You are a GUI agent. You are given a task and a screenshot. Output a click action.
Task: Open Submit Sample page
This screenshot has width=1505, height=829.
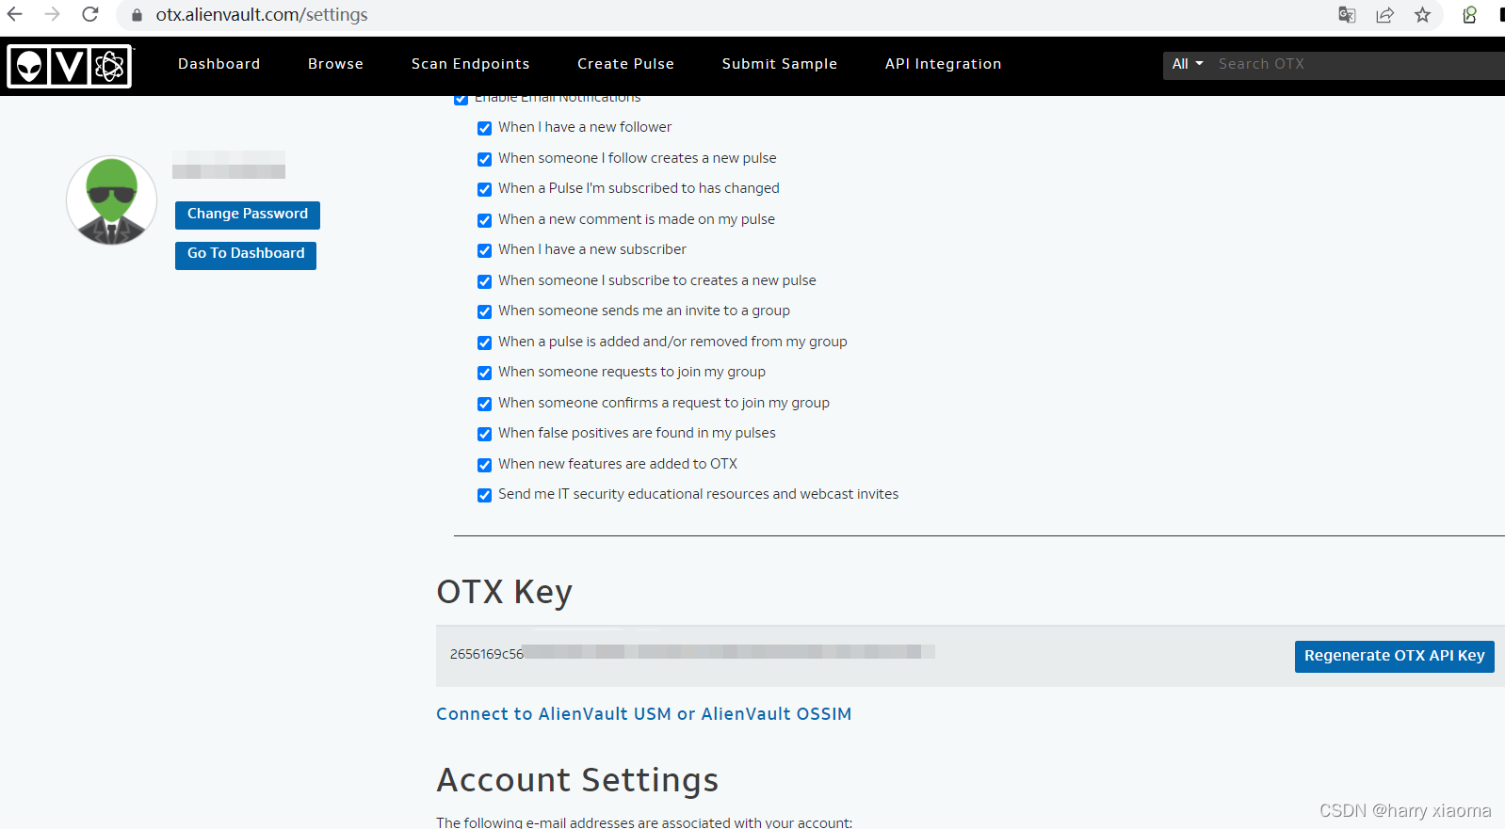pos(779,64)
